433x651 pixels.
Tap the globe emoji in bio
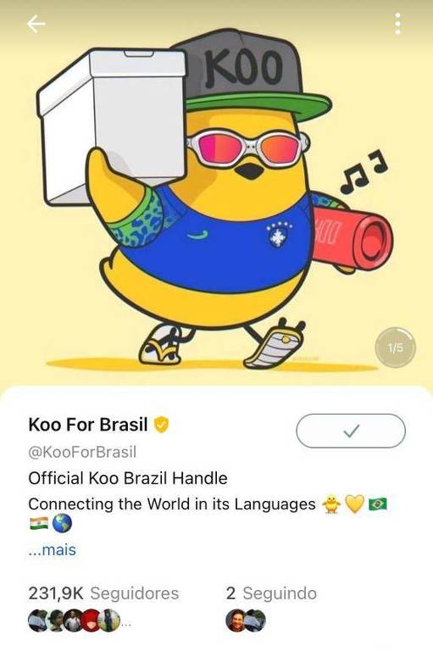tap(62, 523)
